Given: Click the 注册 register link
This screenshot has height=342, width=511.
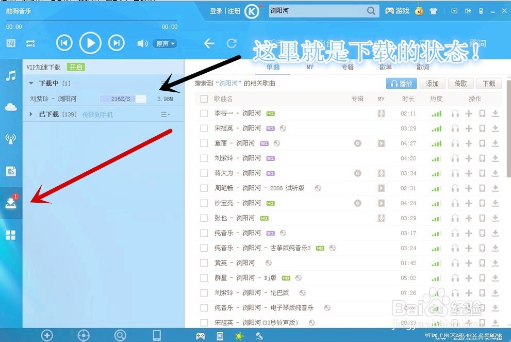Looking at the screenshot, I should click(234, 11).
